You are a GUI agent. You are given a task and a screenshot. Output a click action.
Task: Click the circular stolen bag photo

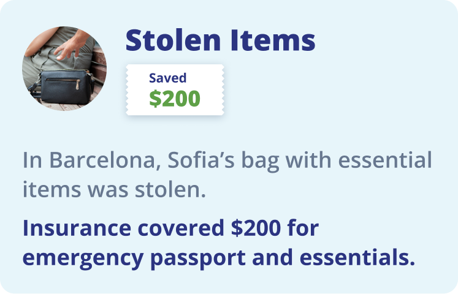coord(64,69)
